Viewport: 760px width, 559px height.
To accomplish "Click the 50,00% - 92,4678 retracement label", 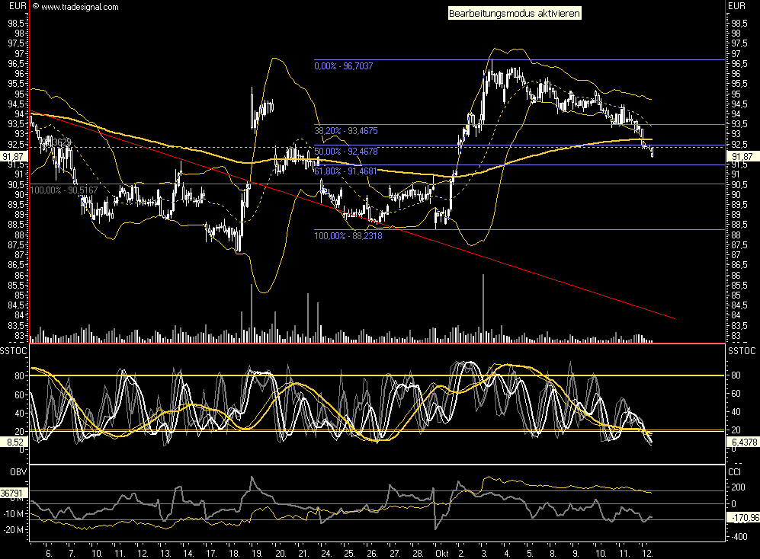I will [x=345, y=152].
